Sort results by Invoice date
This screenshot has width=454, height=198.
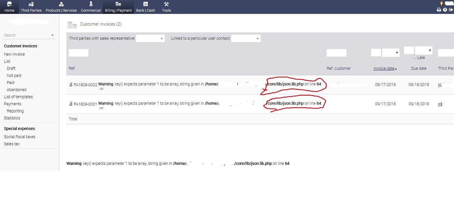[x=384, y=68]
